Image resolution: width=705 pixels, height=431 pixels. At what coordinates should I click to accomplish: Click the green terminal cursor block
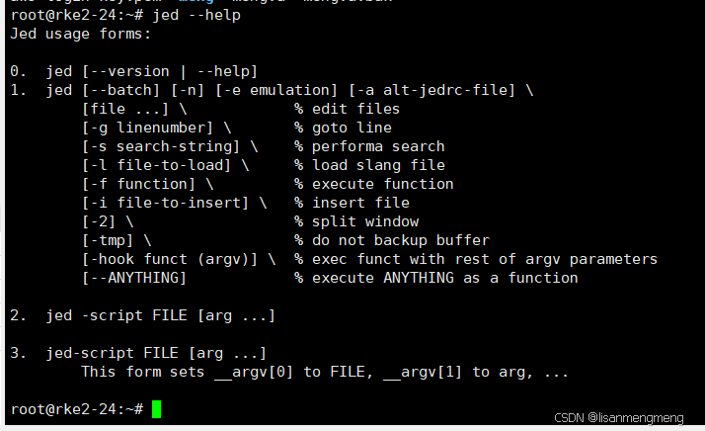[x=156, y=409]
